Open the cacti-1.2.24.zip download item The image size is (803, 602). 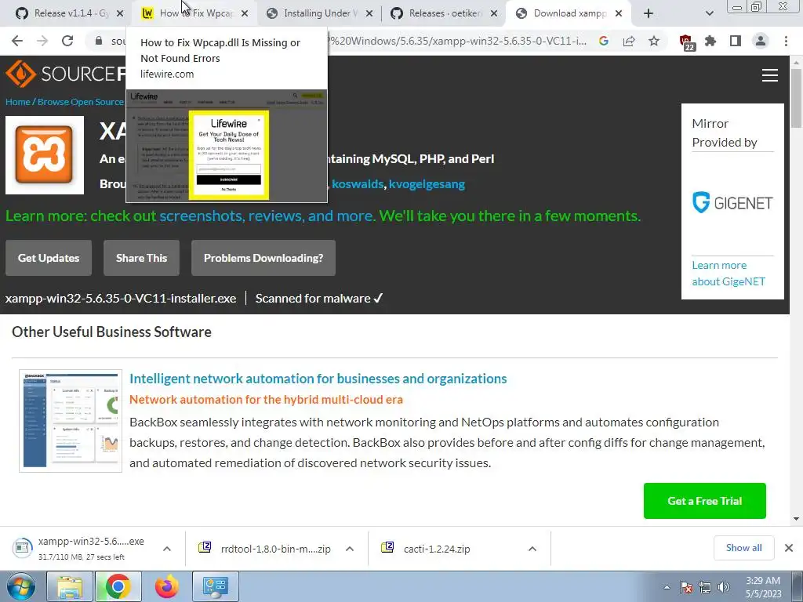(x=437, y=549)
